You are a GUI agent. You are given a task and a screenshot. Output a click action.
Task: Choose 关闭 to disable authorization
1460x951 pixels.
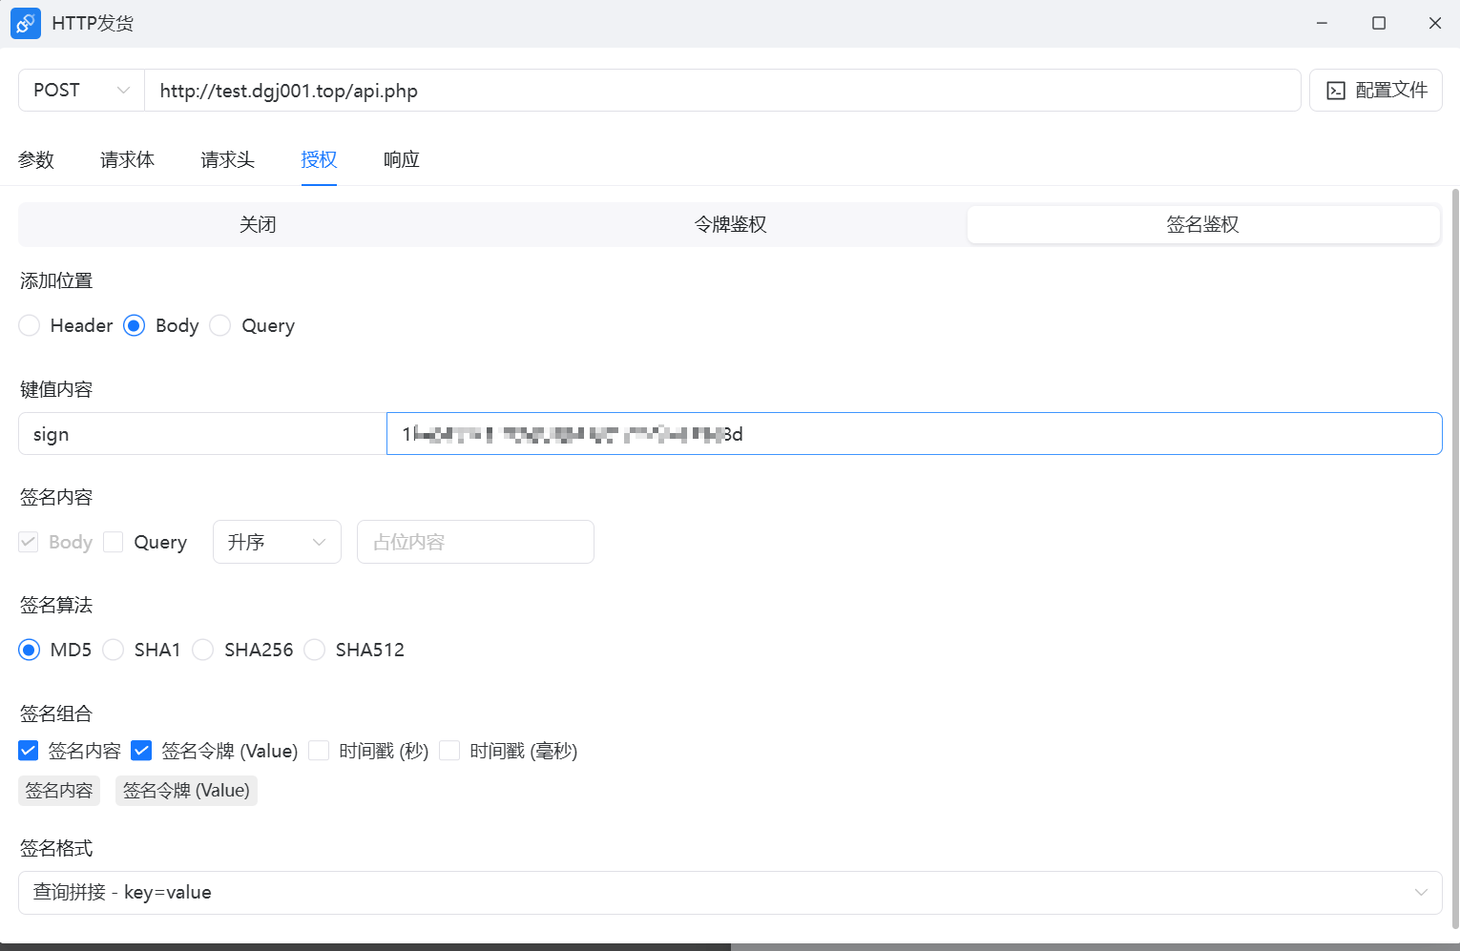258,225
